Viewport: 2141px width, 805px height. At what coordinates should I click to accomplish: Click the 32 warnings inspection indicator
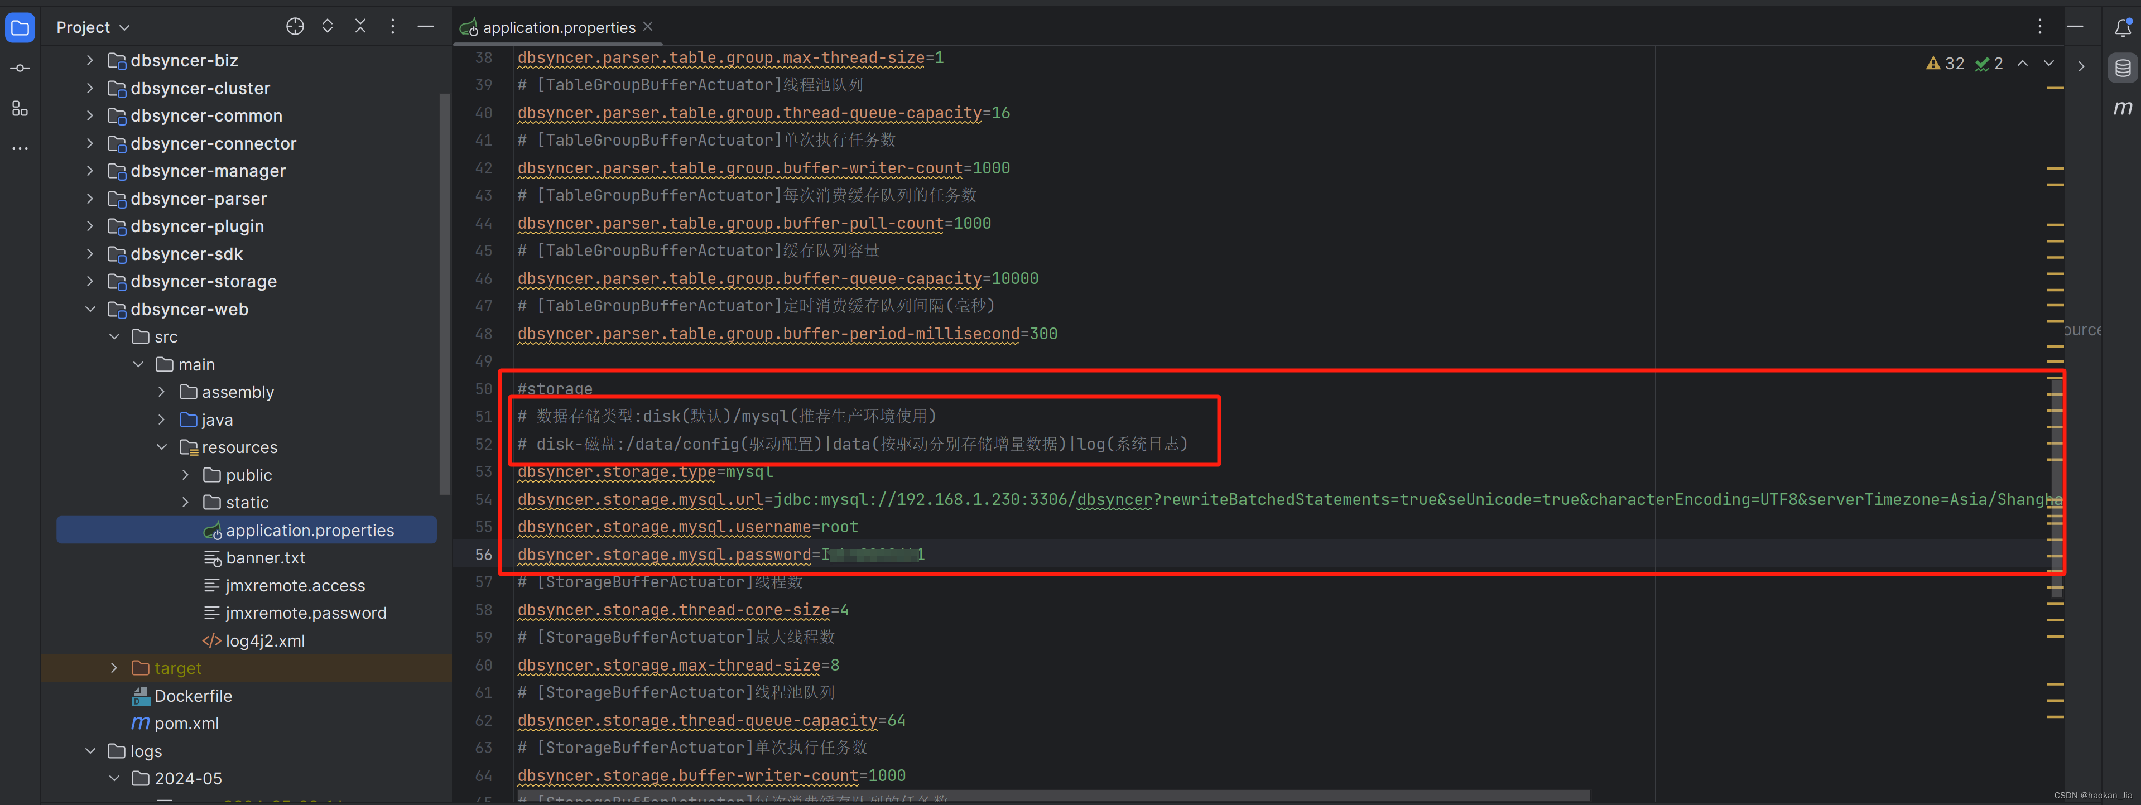coord(1946,64)
